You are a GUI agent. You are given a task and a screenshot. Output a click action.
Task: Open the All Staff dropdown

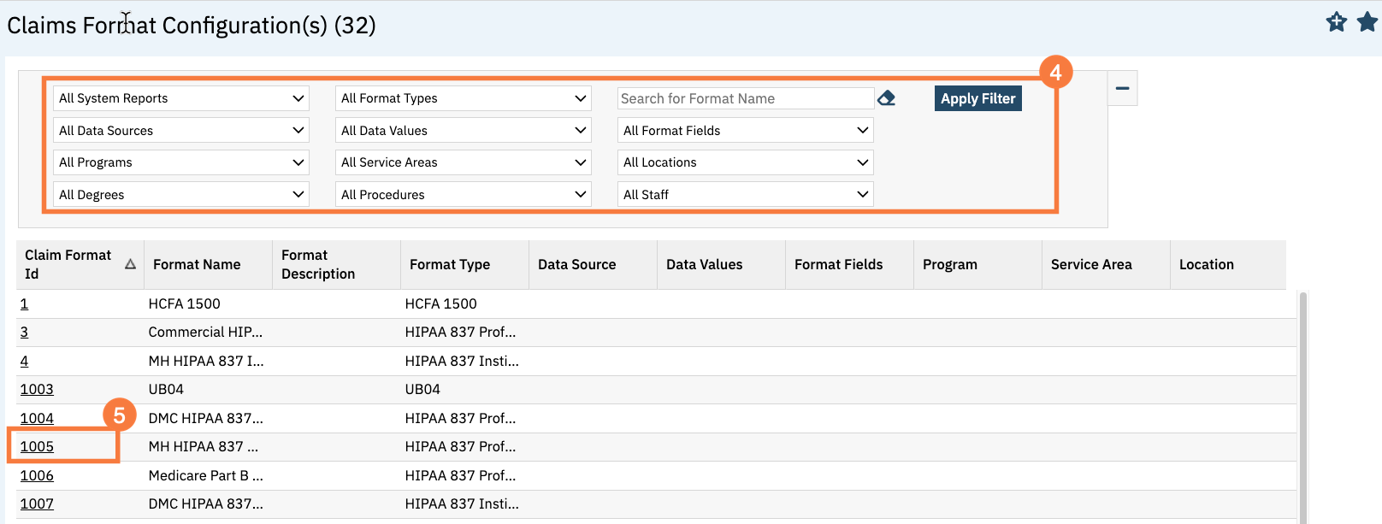(745, 195)
